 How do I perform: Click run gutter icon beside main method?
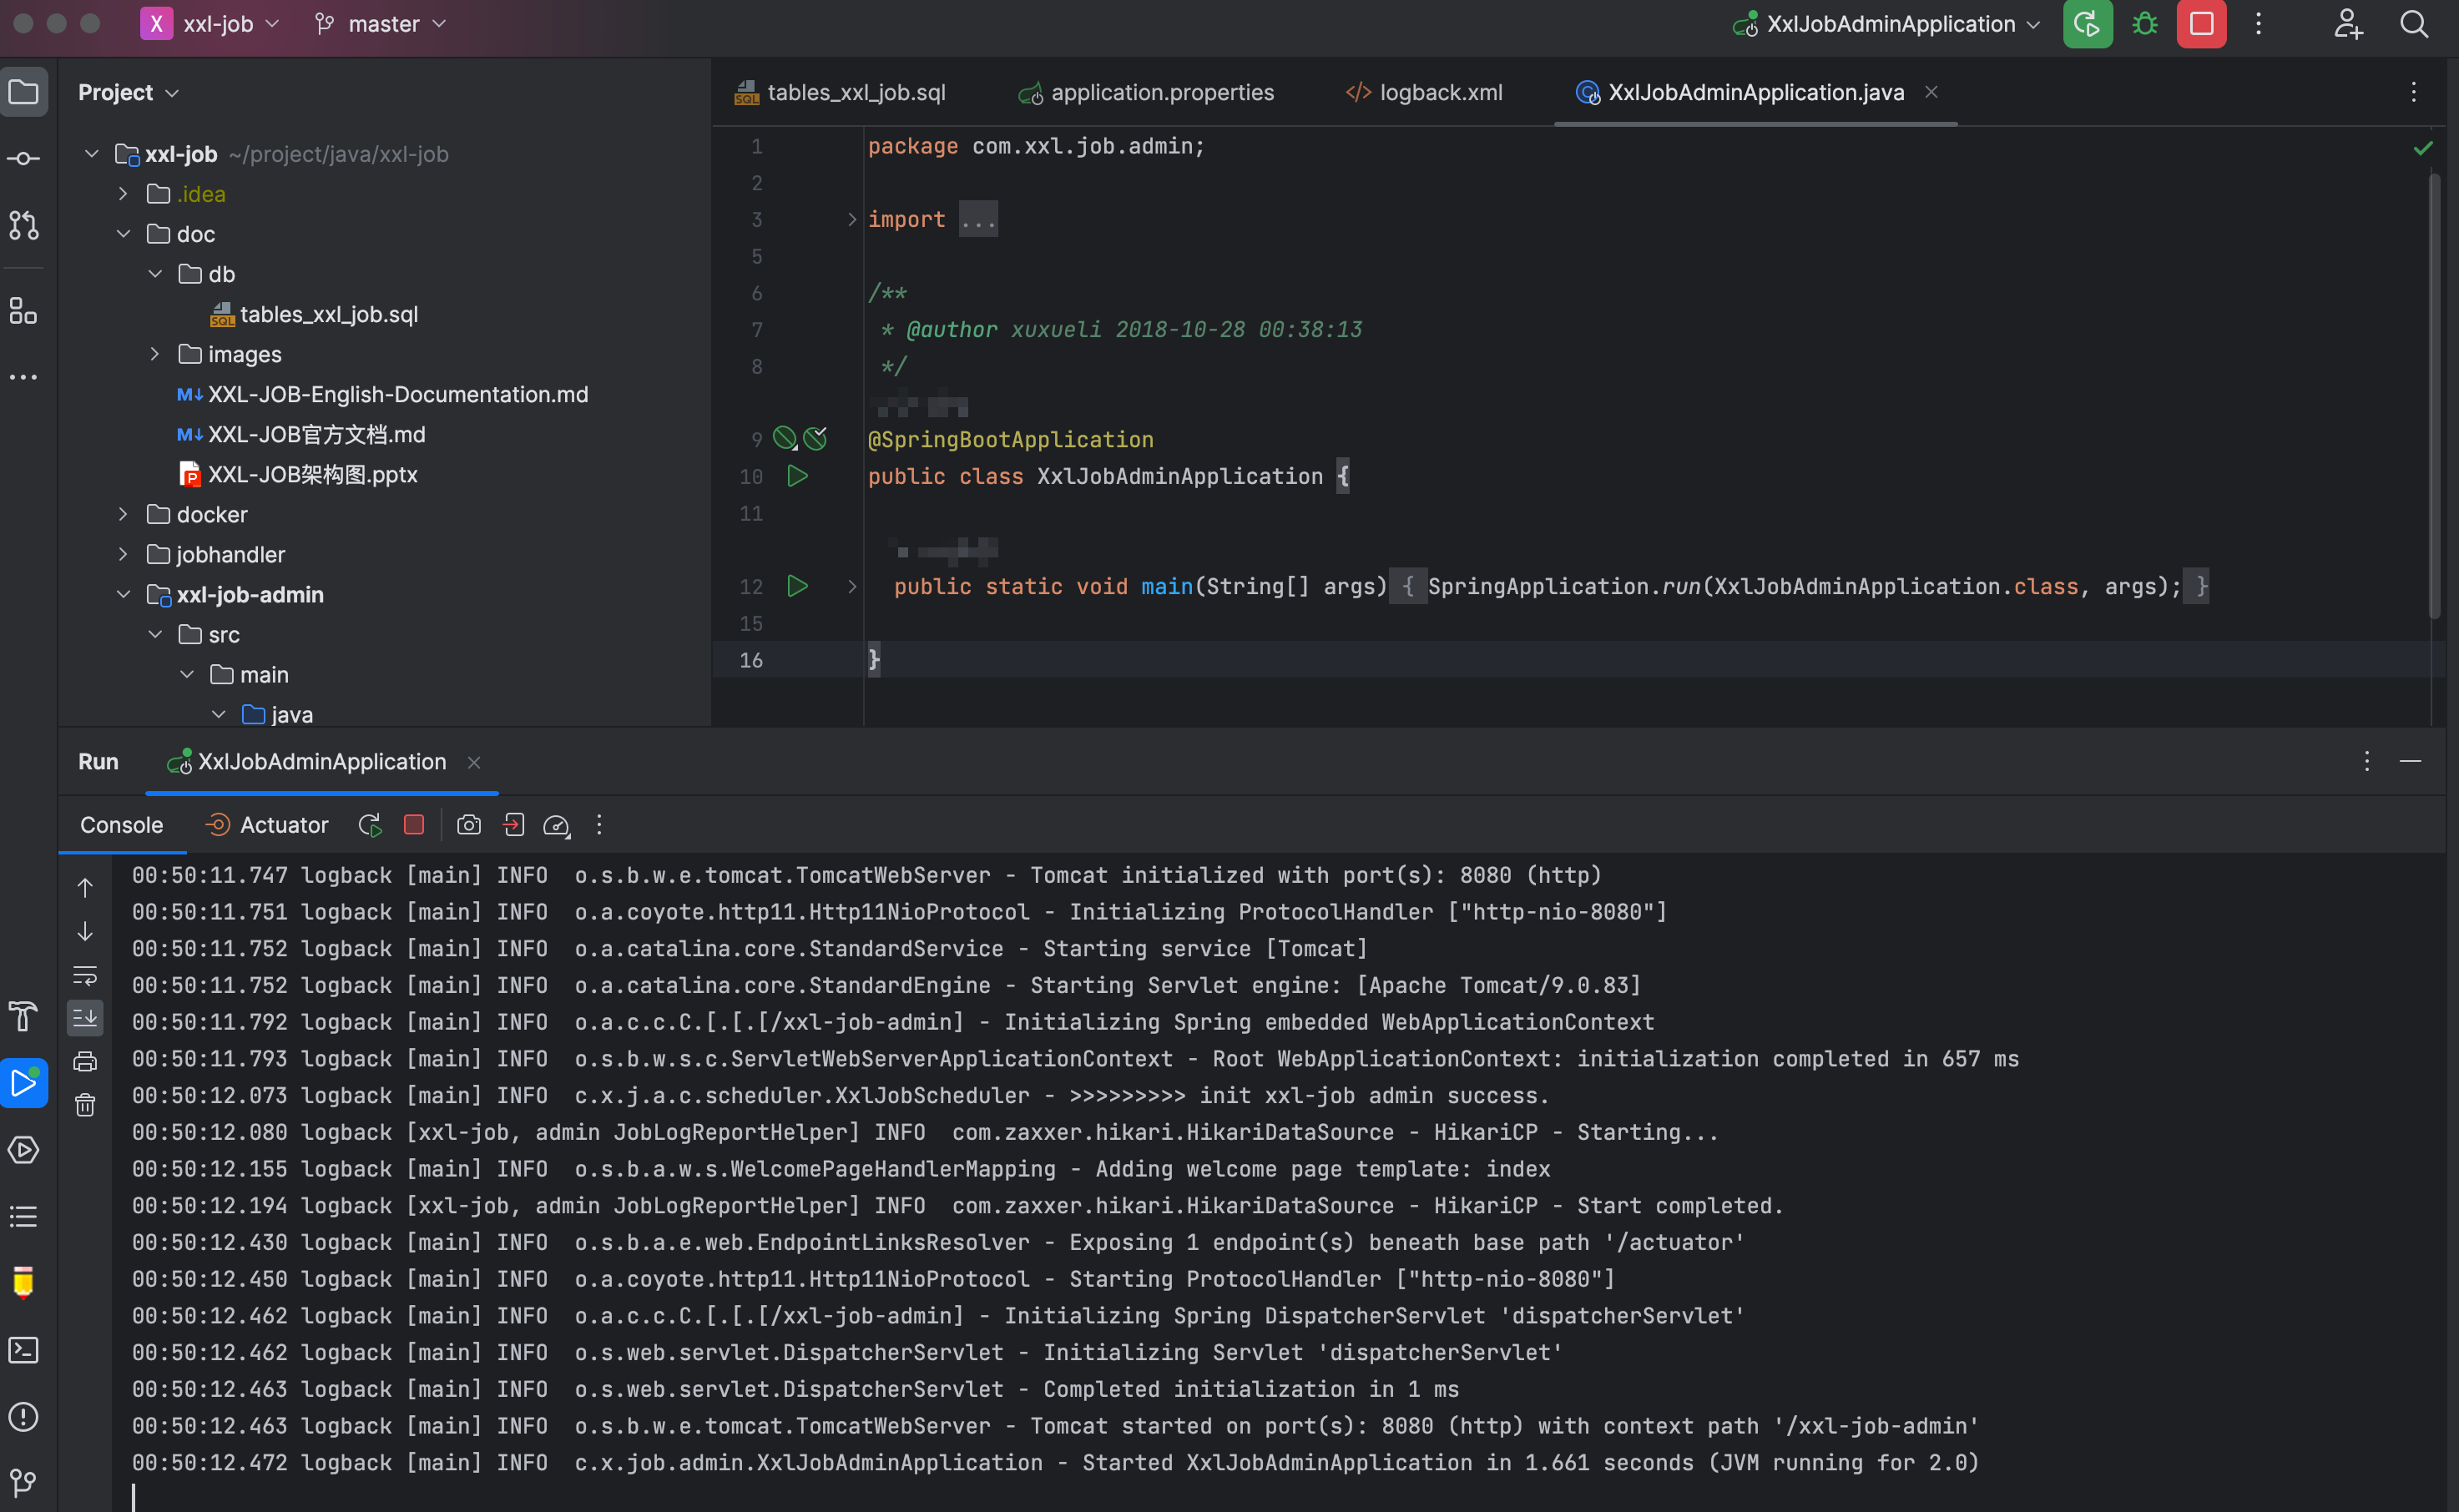click(797, 586)
